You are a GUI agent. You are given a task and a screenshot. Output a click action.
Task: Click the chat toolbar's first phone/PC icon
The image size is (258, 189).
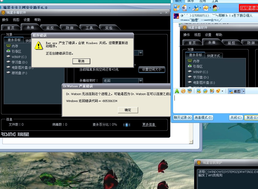pos(177,8)
